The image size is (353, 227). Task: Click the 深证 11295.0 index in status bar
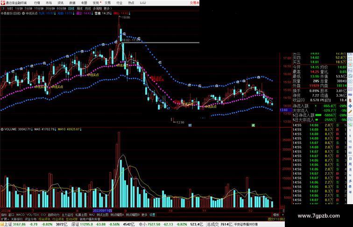(x=82, y=224)
